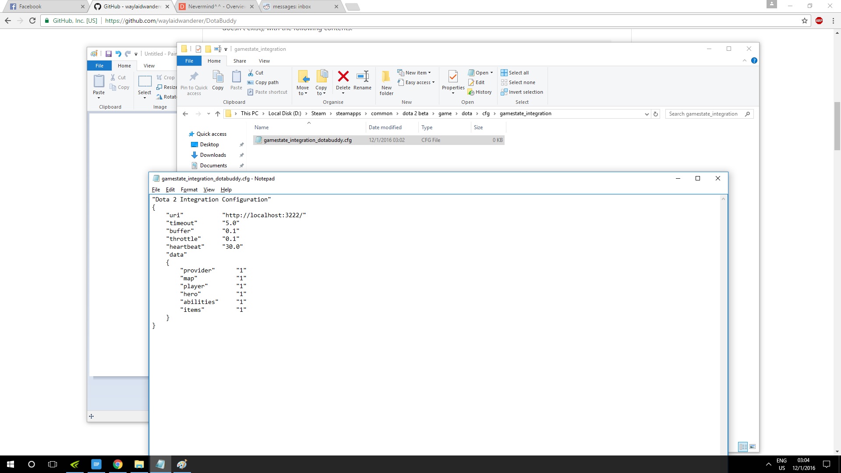
Task: Expand the address bar history dropdown
Action: click(647, 114)
